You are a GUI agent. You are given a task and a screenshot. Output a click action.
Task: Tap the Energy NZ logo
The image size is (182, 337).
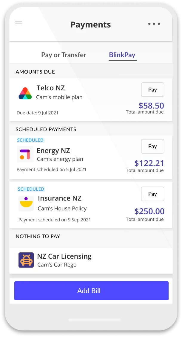pyautogui.click(x=25, y=154)
